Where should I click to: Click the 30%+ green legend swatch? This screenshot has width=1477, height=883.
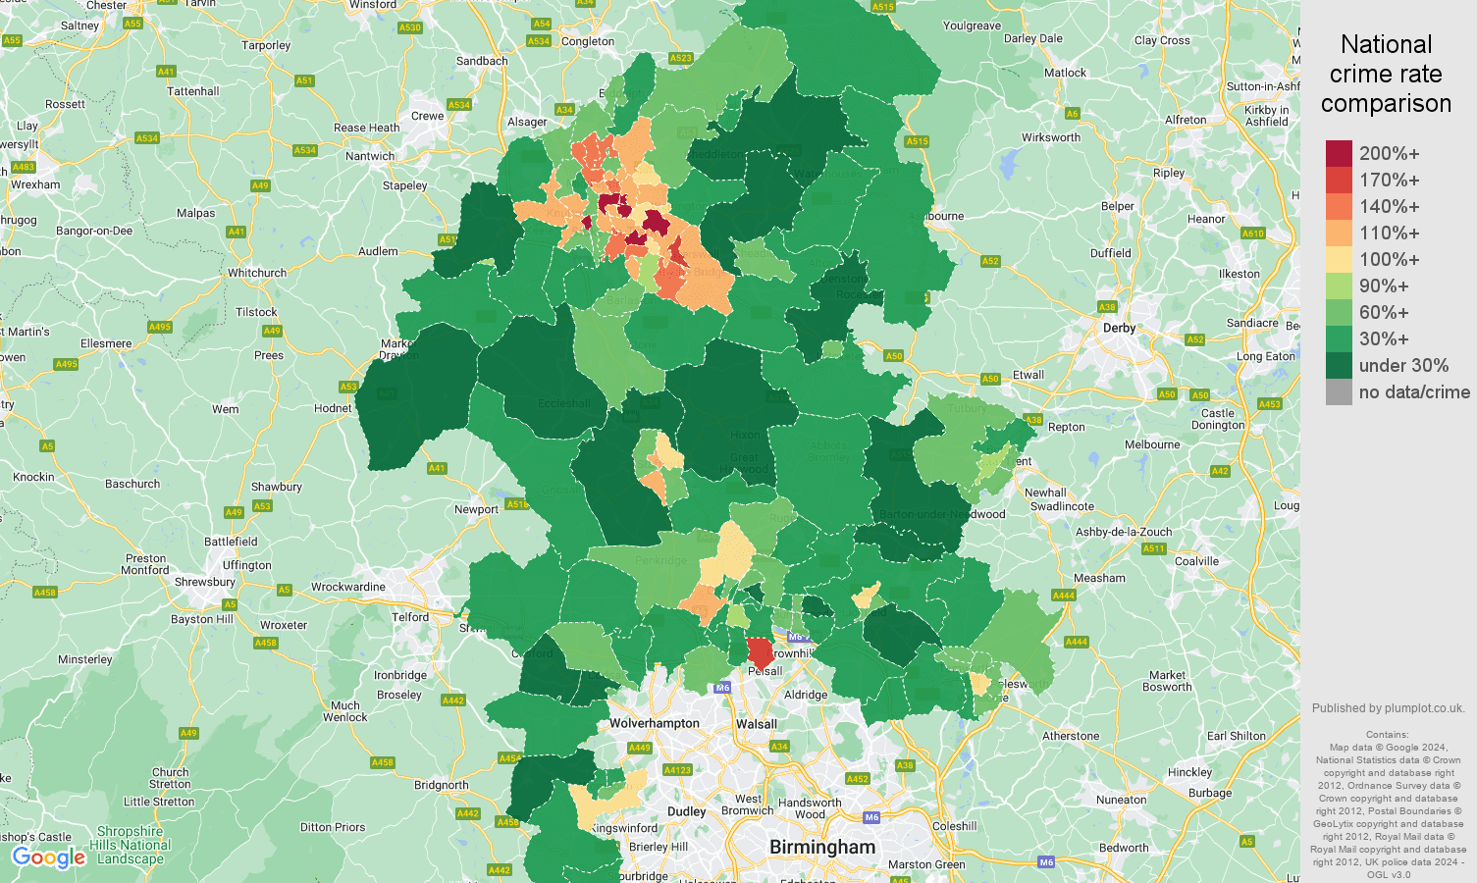[x=1339, y=338]
